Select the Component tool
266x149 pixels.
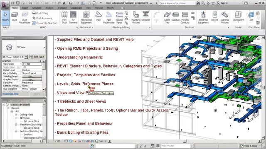coord(238,17)
